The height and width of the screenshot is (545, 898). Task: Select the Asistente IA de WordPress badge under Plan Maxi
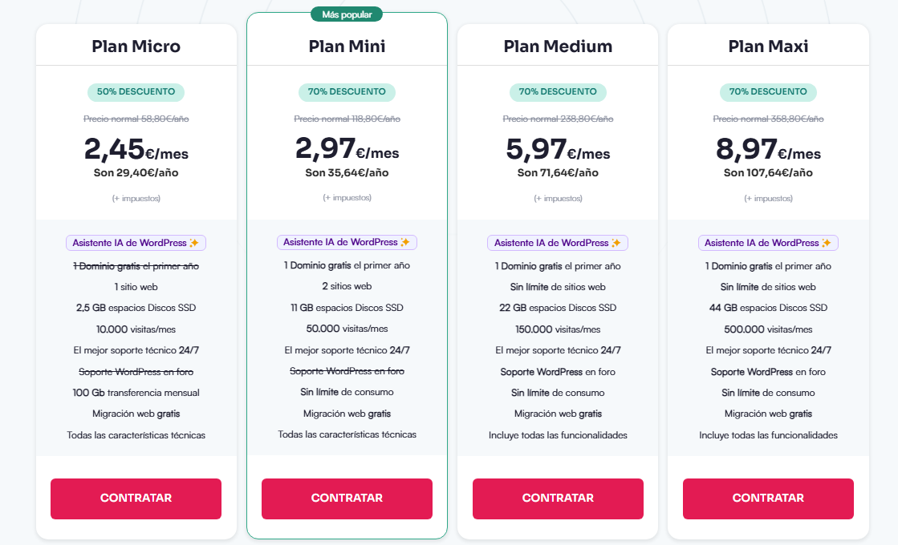(768, 241)
